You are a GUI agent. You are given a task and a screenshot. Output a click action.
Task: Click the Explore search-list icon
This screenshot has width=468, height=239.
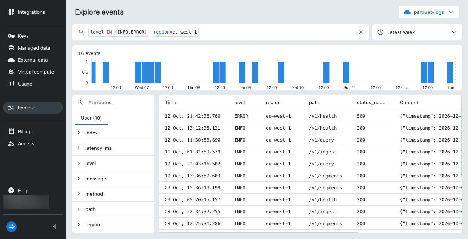pos(11,108)
